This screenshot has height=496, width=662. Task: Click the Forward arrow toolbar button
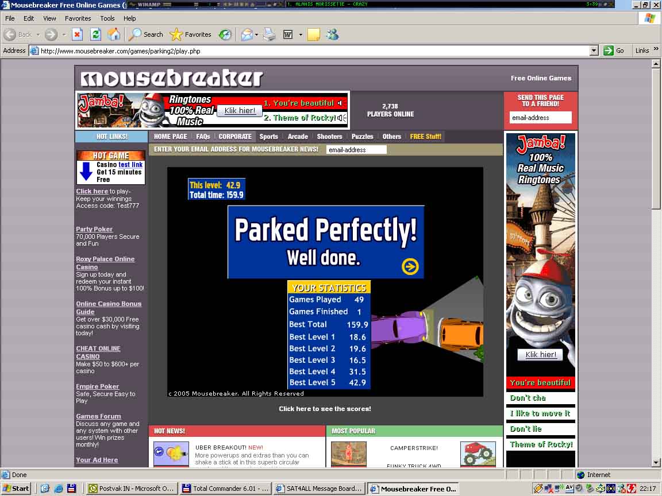[51, 34]
